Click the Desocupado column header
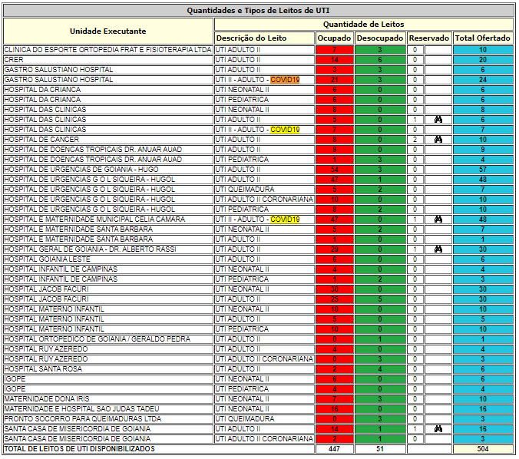This screenshot has height=459, width=519. point(380,38)
